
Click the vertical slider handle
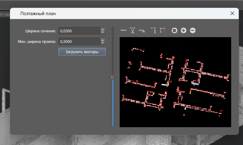(x=113, y=77)
